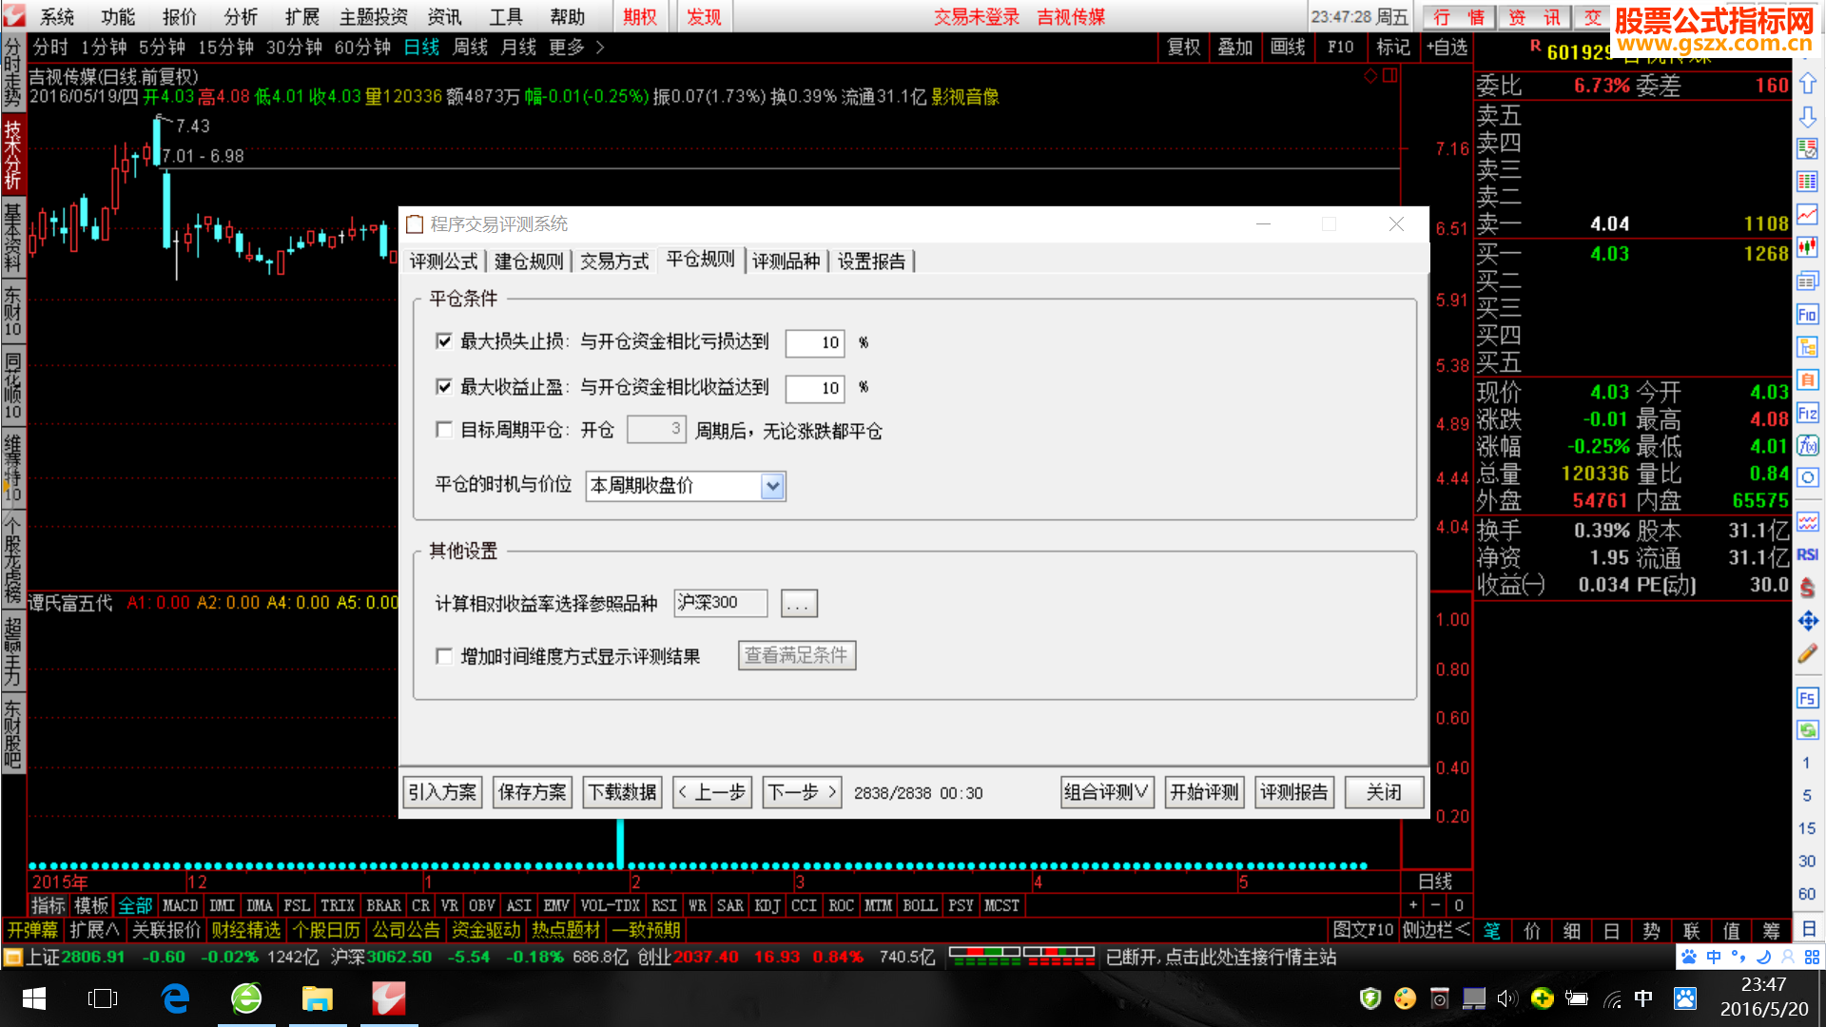Select the pencil drawing tool icon

(1807, 653)
